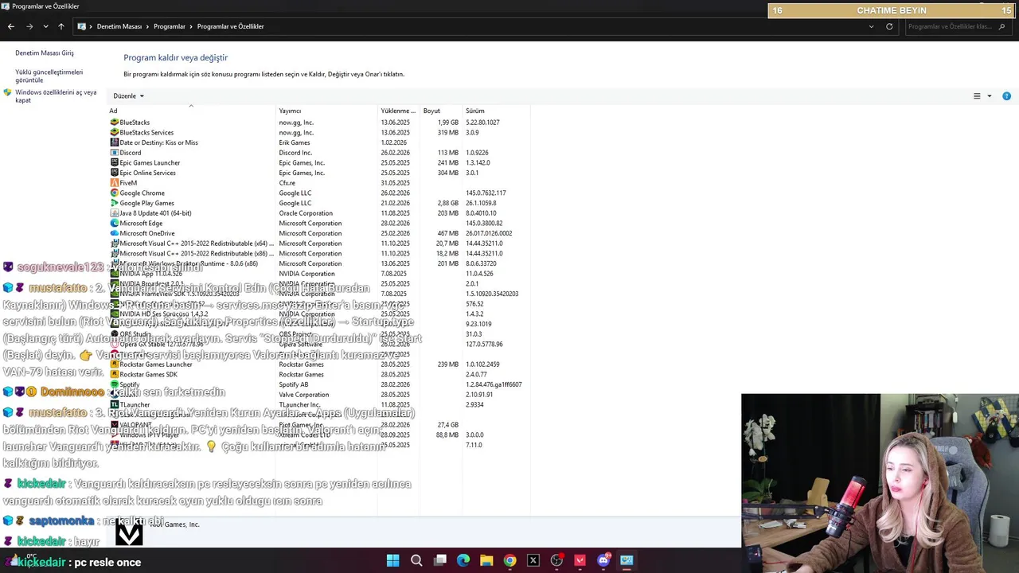Click the Java 8 Update 401 icon
Image resolution: width=1019 pixels, height=573 pixels.
pyautogui.click(x=114, y=213)
